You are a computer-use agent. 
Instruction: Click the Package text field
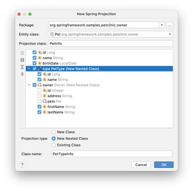103,25
